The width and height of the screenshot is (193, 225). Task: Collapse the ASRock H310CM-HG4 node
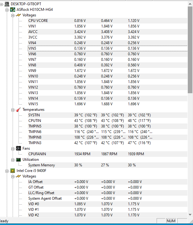tap(7, 10)
